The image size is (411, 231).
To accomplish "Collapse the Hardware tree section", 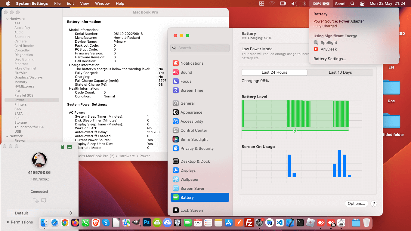I will click(x=7, y=19).
